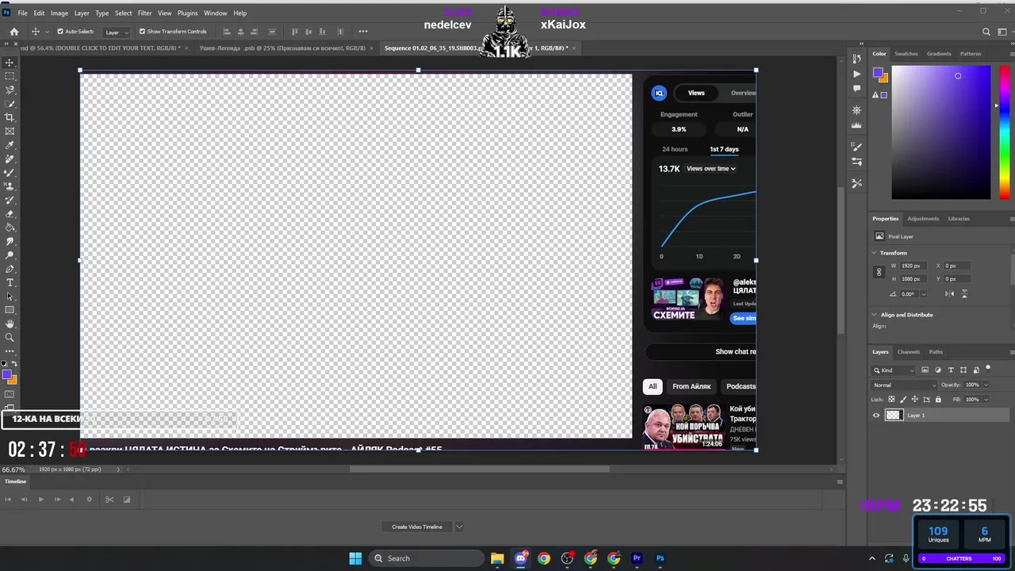The height and width of the screenshot is (571, 1015).
Task: Toggle Show Transform Controls checkbox
Action: (142, 32)
